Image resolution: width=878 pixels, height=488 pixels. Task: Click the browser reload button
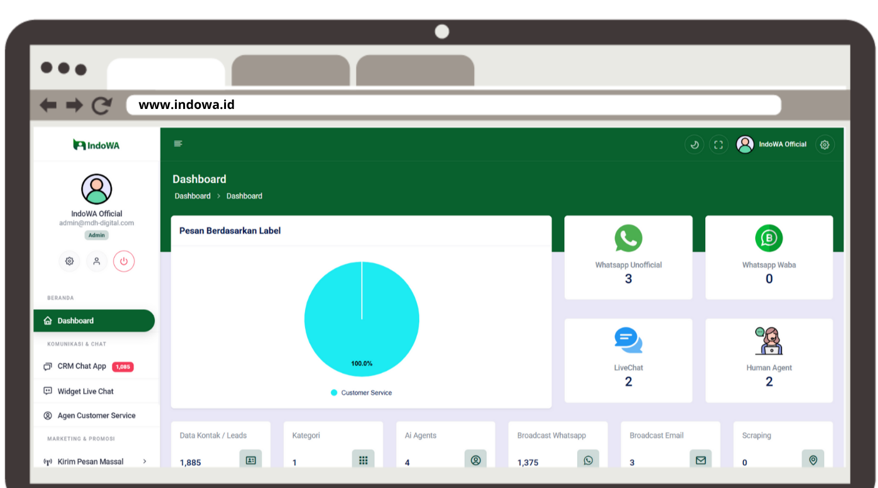point(102,105)
